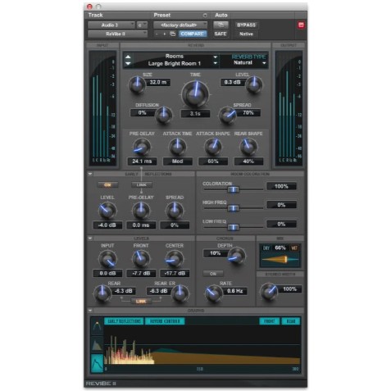This screenshot has height=391, width=391.
Task: Toggle the REAR and REAR ER LINK button
Action: 141,302
